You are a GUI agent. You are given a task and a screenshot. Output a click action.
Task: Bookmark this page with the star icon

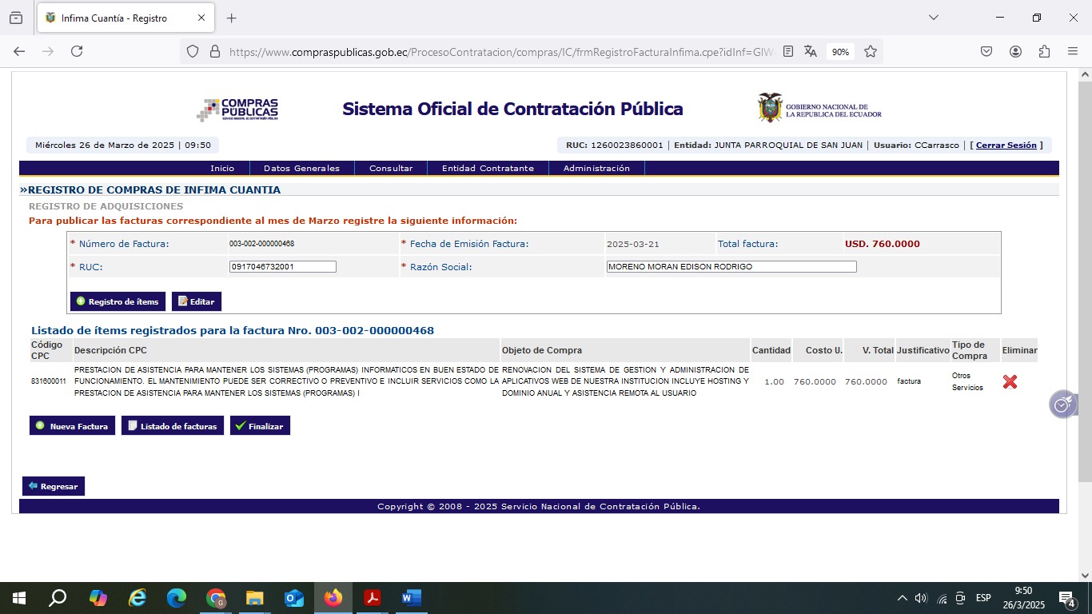871,51
